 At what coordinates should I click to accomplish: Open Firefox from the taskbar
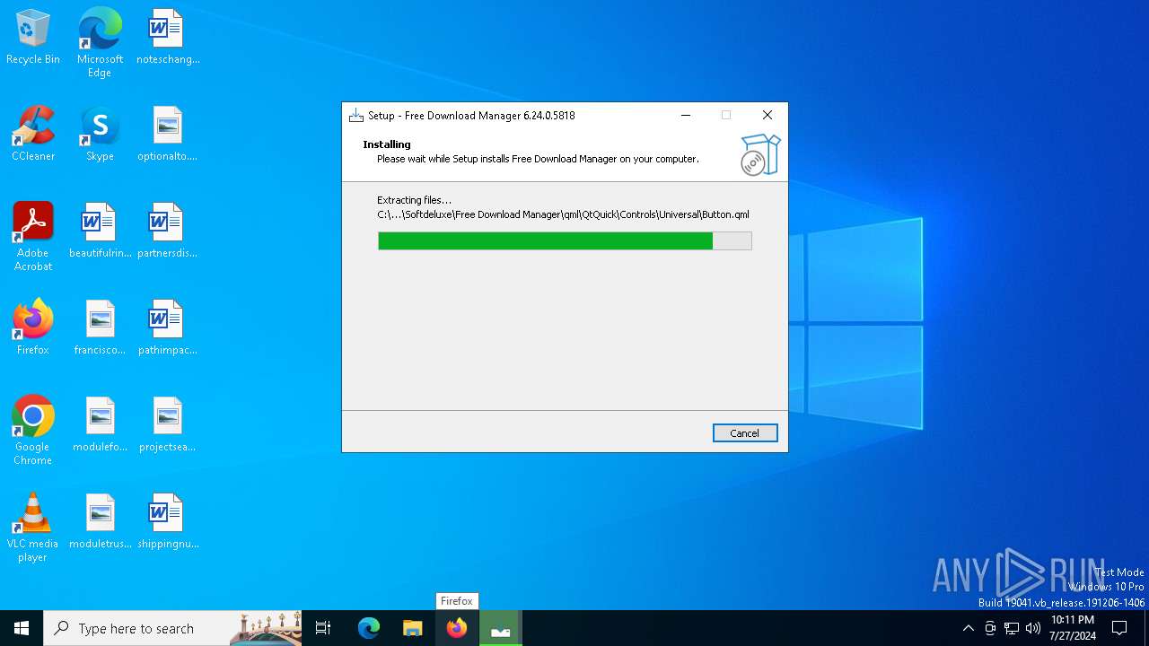click(457, 628)
